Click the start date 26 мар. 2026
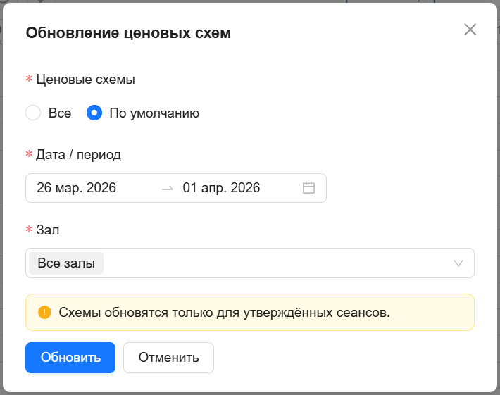 point(76,188)
